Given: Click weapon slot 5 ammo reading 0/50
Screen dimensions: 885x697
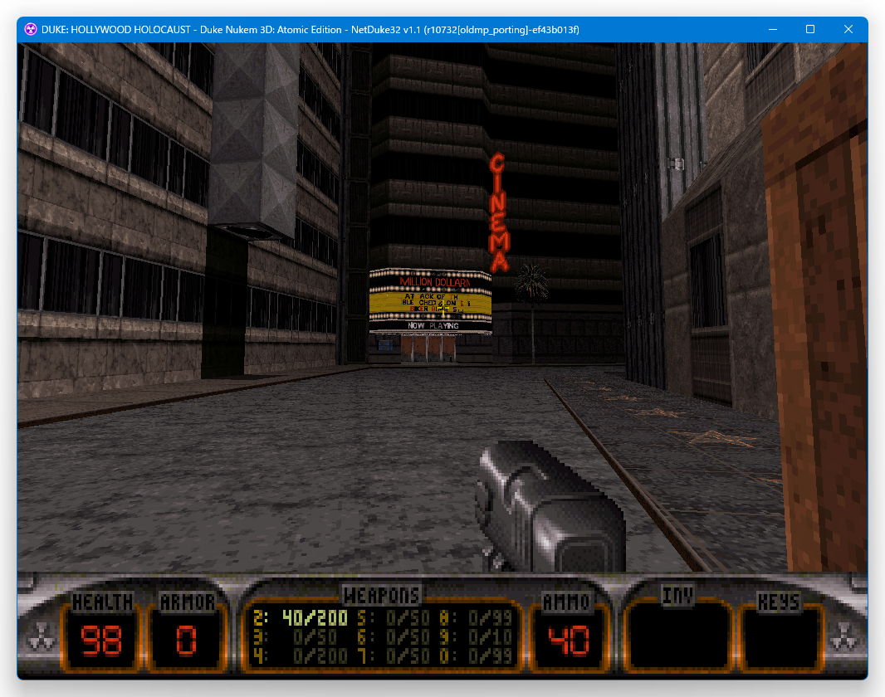Looking at the screenshot, I should tap(408, 618).
